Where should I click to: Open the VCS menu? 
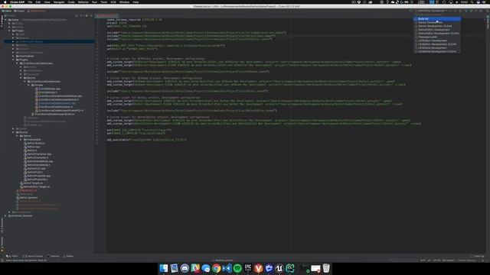pos(113,2)
